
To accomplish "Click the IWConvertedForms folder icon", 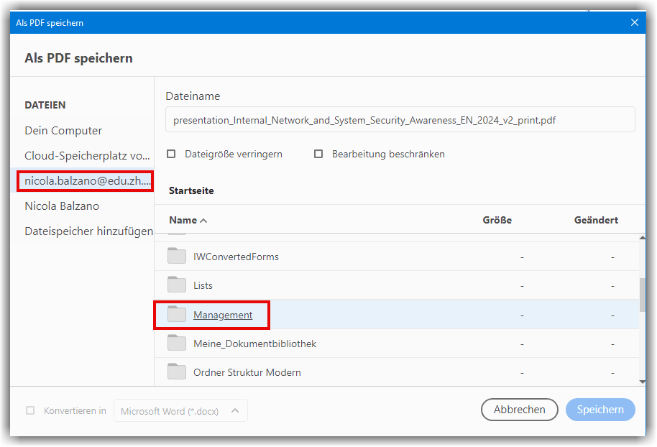I will [x=177, y=257].
